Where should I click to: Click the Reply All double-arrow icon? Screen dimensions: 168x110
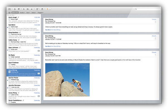28,9
